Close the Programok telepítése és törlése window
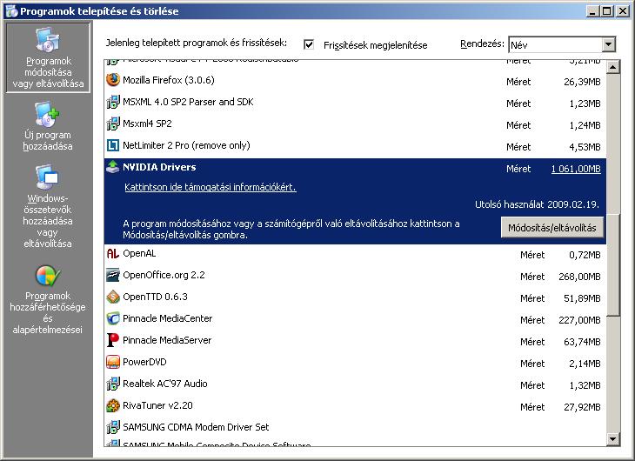 tap(623, 11)
